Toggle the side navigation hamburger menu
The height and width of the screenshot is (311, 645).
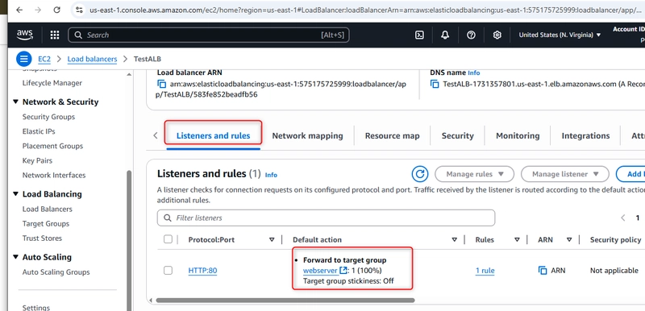click(x=24, y=59)
